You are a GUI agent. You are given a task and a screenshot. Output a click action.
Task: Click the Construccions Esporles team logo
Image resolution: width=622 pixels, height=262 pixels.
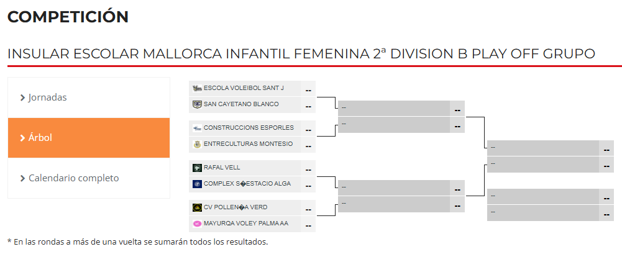tap(197, 128)
